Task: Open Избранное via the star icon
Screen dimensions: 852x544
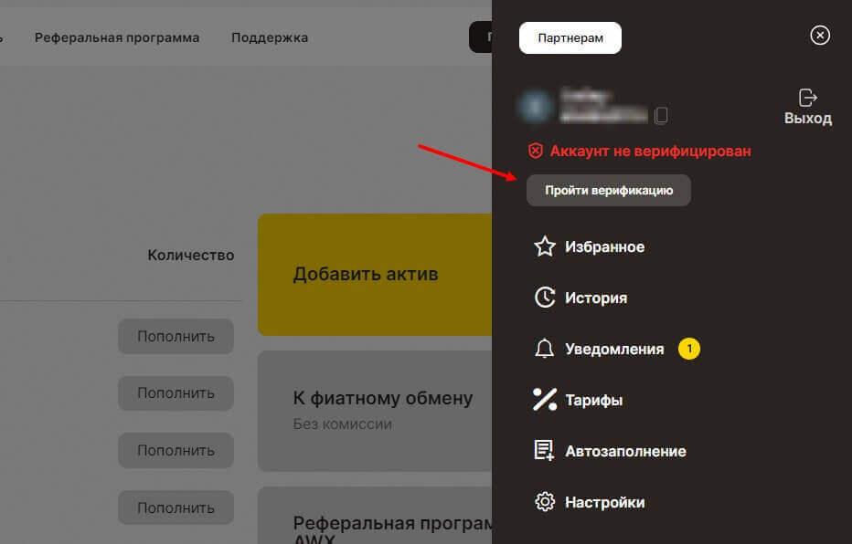Action: click(x=545, y=246)
